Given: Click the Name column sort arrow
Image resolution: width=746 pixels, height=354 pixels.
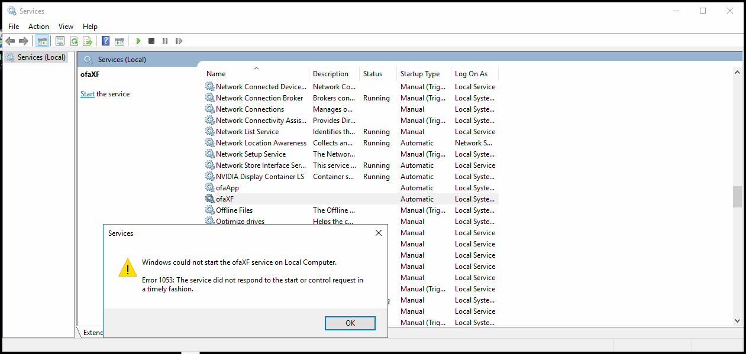Looking at the screenshot, I should click(x=256, y=67).
